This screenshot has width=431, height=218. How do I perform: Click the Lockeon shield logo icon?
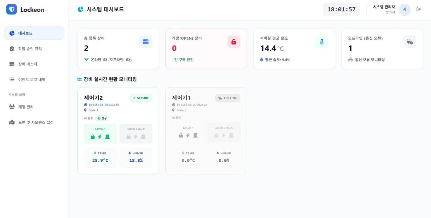pyautogui.click(x=12, y=9)
